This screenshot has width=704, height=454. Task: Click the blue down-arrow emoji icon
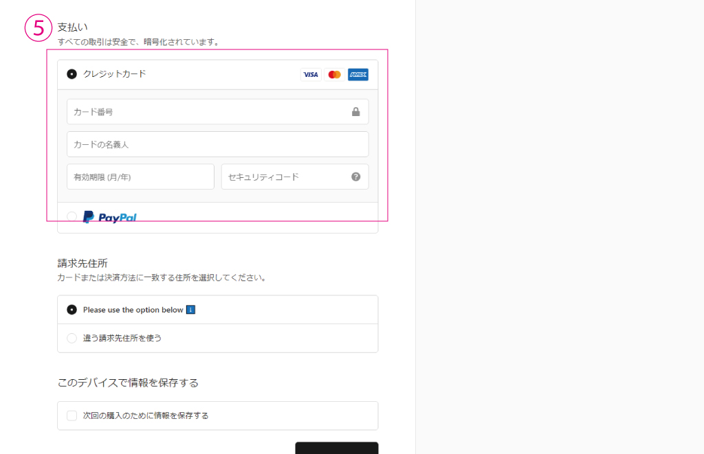coord(191,310)
